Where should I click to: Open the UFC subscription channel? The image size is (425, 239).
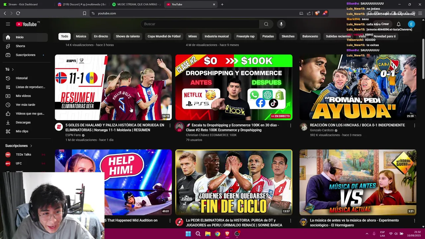[25, 163]
